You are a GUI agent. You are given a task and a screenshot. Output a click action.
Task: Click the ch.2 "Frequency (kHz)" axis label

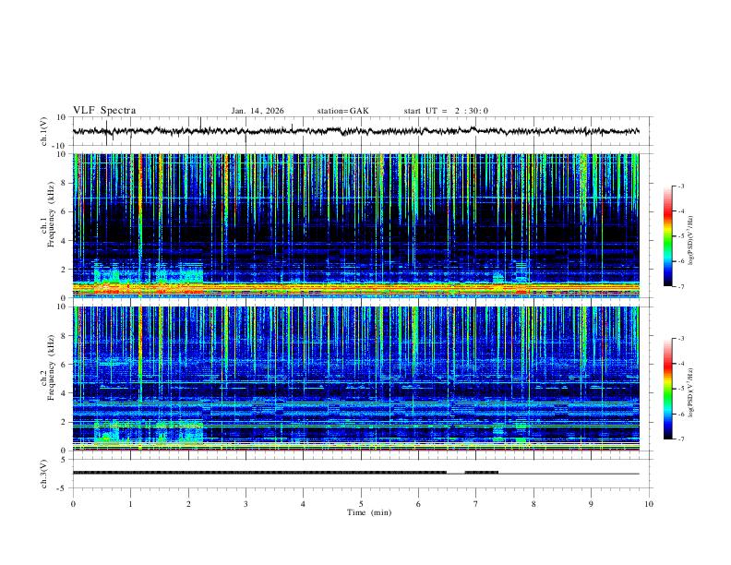pos(51,367)
